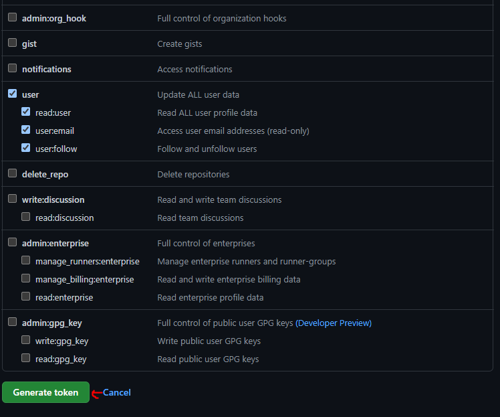The image size is (500, 417).
Task: Click 'Read public user GPG keys' text
Action: click(x=208, y=359)
